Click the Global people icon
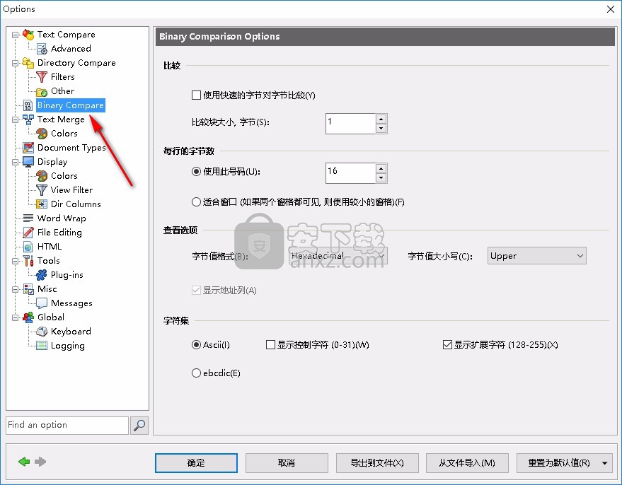 (x=28, y=317)
